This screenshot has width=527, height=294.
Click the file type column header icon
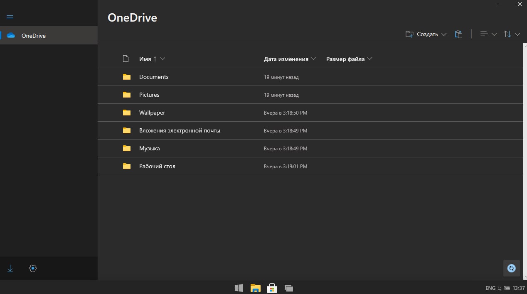coord(126,59)
